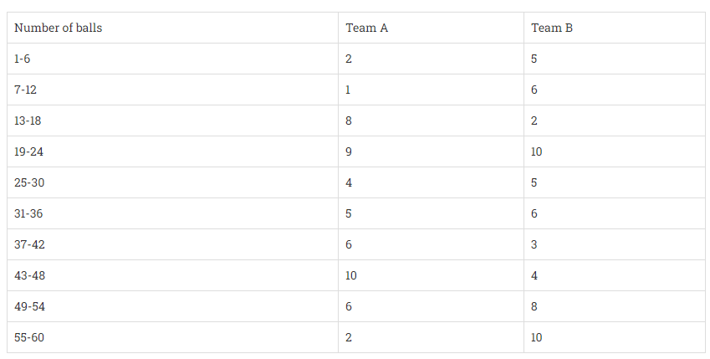Select Team B's value 10 in the 19-24 row
The image size is (710, 359).
pyautogui.click(x=537, y=151)
